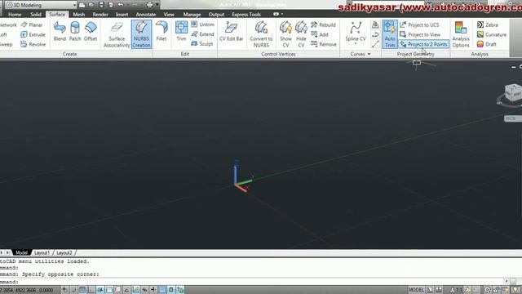Click the Hide CV button
The image size is (522, 294).
pyautogui.click(x=301, y=34)
